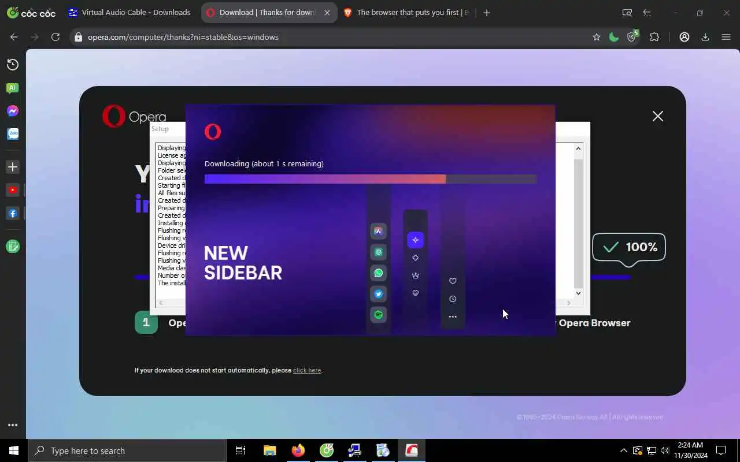Open Facebook from the browser sidebar
The width and height of the screenshot is (740, 462).
coord(13,213)
